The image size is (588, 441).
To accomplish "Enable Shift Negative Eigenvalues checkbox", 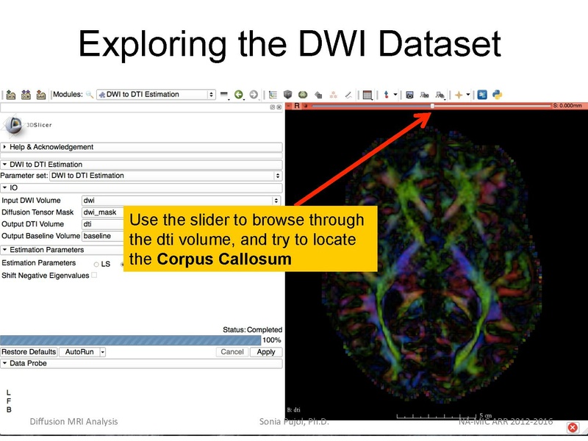I will pyautogui.click(x=93, y=276).
